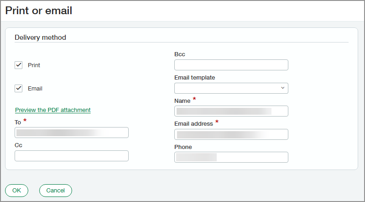Focus the Email address field

(231, 134)
